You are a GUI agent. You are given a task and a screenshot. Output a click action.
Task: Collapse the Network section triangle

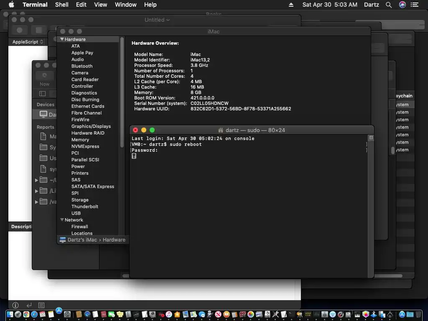[62, 220]
